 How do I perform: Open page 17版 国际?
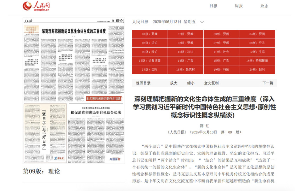pos(150,70)
